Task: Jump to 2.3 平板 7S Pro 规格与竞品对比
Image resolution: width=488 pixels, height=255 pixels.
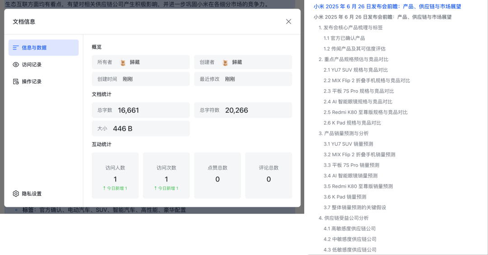Action: (x=359, y=91)
